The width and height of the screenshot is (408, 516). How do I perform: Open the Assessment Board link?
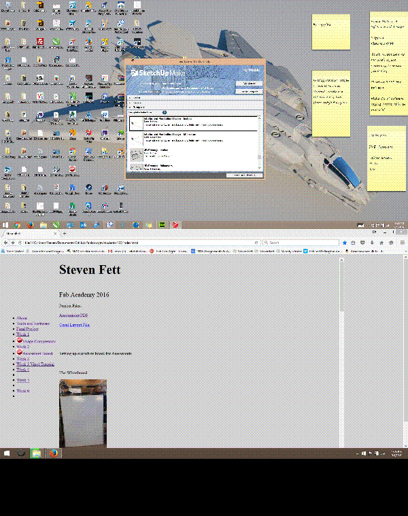pyautogui.click(x=37, y=354)
